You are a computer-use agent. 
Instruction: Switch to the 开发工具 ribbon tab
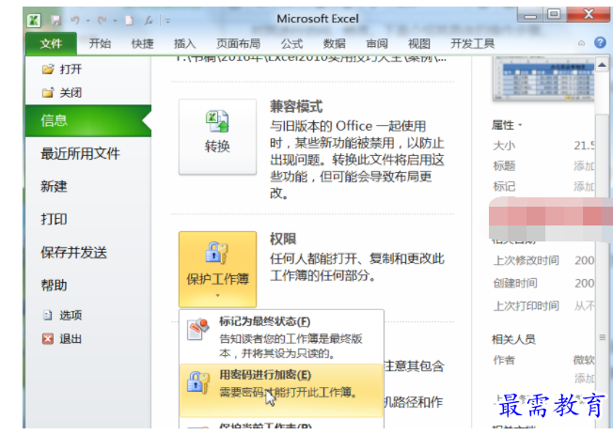[x=472, y=43]
